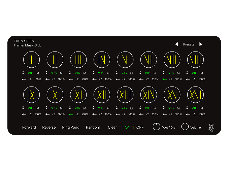Screen dimensions: 228x171
Task: Click the up/down stepper under step II
Action: click(46, 73)
